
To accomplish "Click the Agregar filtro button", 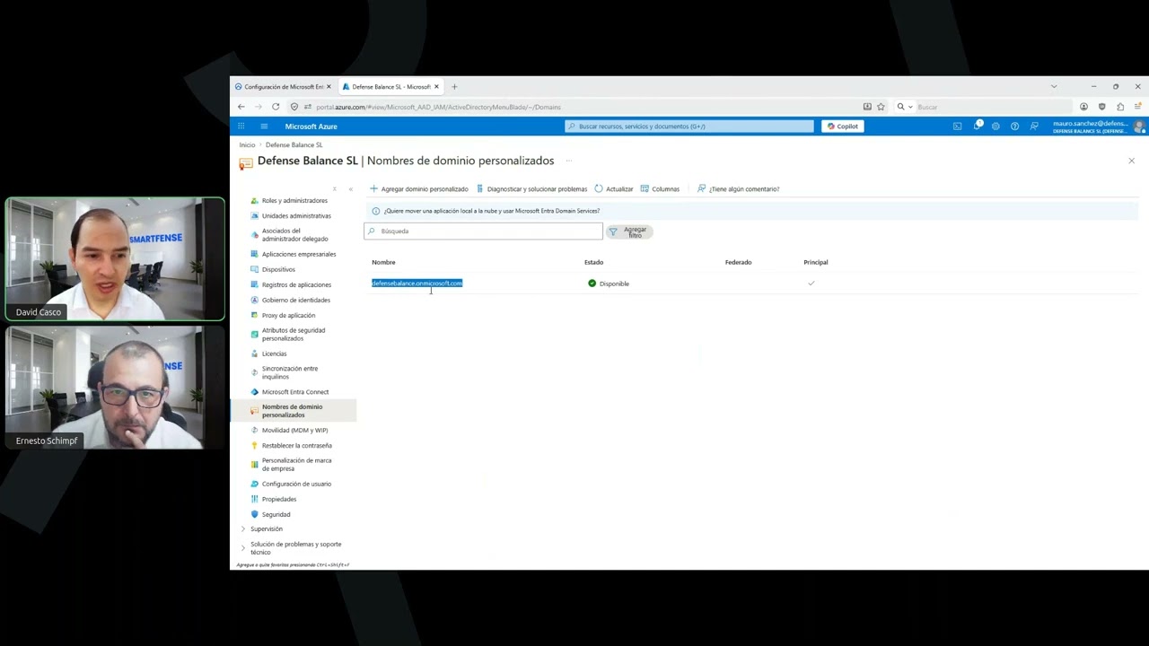I will pyautogui.click(x=629, y=231).
